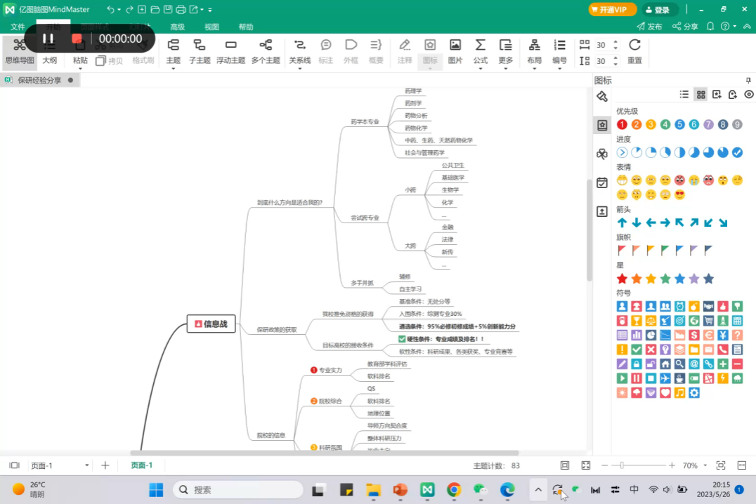756x504 pixels.
Task: Click the 开通VIP button
Action: tap(613, 10)
